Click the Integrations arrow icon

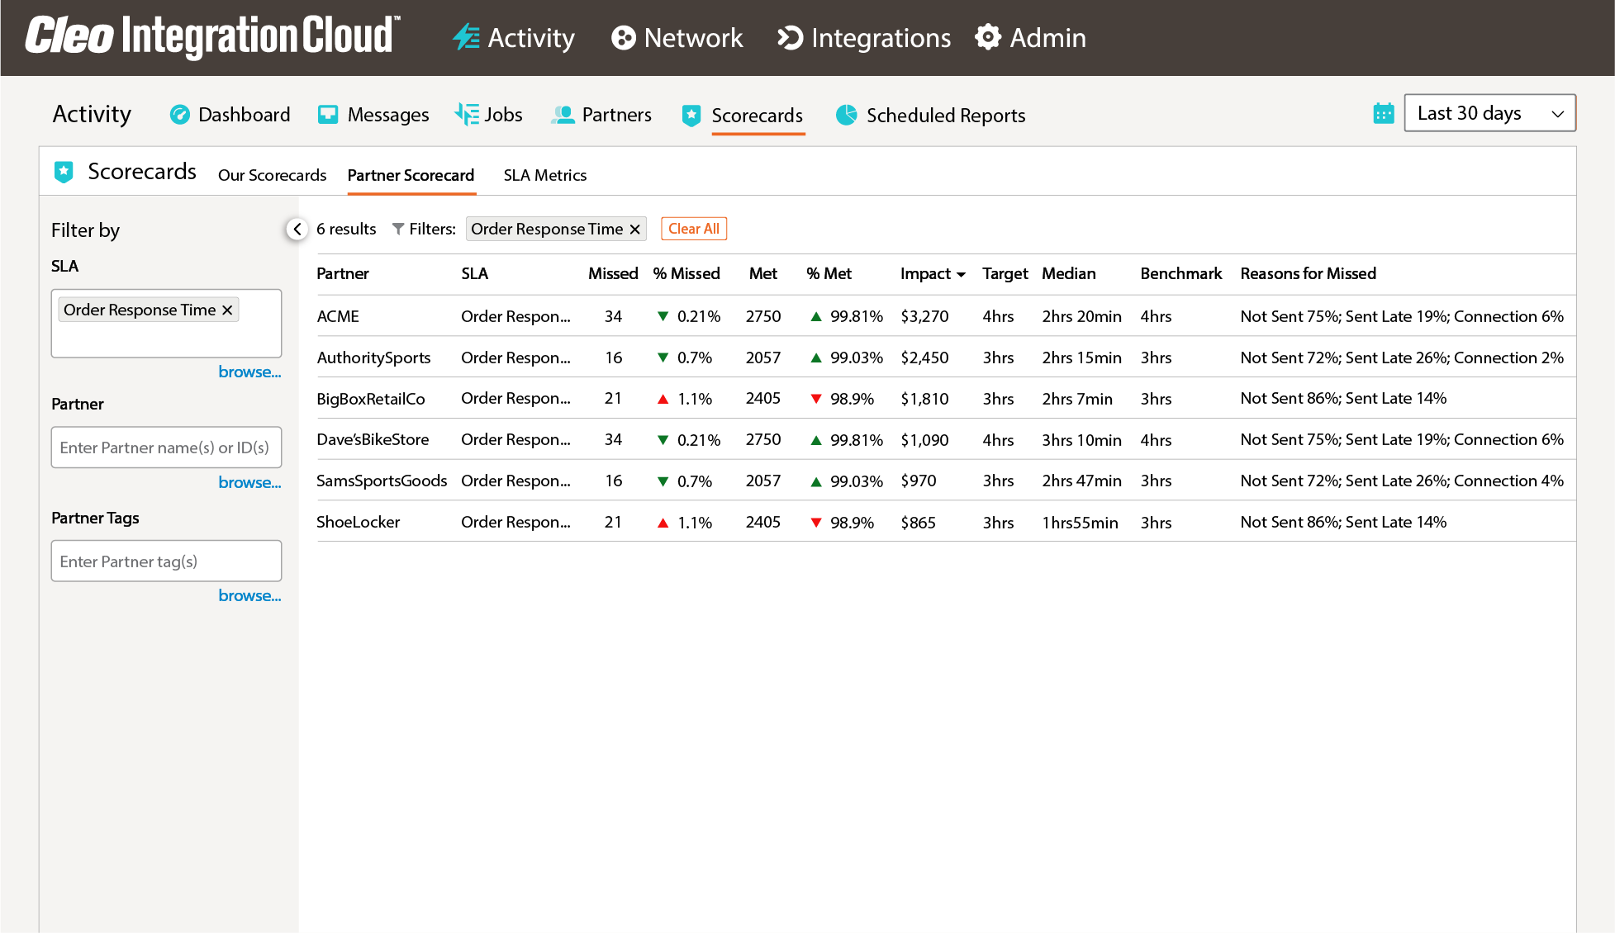(790, 38)
